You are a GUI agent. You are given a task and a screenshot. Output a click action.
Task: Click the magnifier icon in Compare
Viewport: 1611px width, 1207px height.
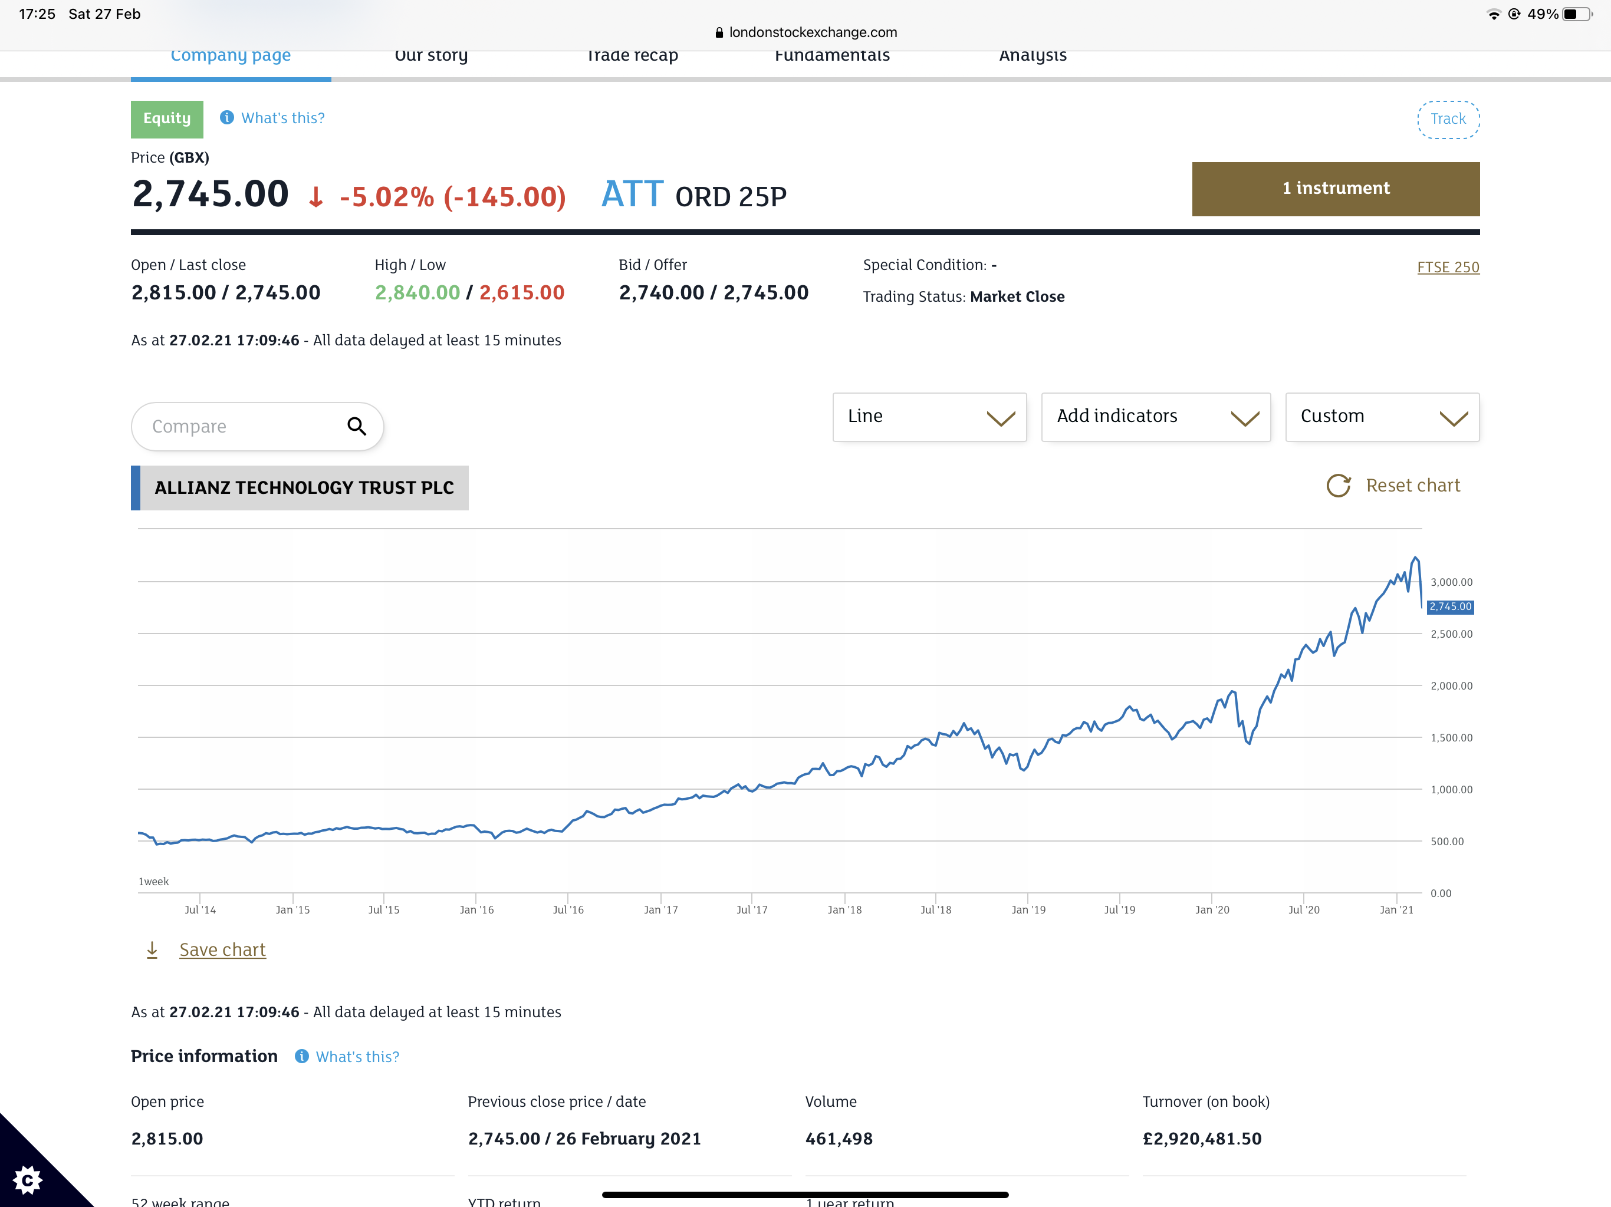coord(356,426)
